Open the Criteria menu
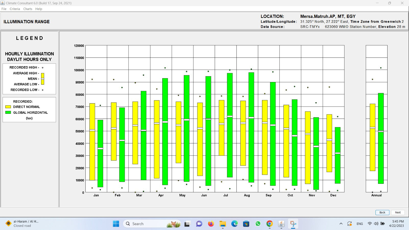Screen dimensions: 409x230 [15, 9]
